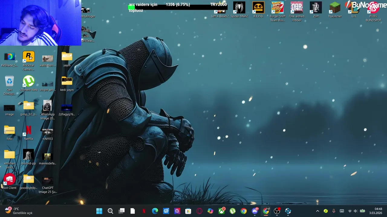Viewport: 387px width, 217px height.
Task: Switch to Discord on the taskbar
Action: click(x=255, y=211)
